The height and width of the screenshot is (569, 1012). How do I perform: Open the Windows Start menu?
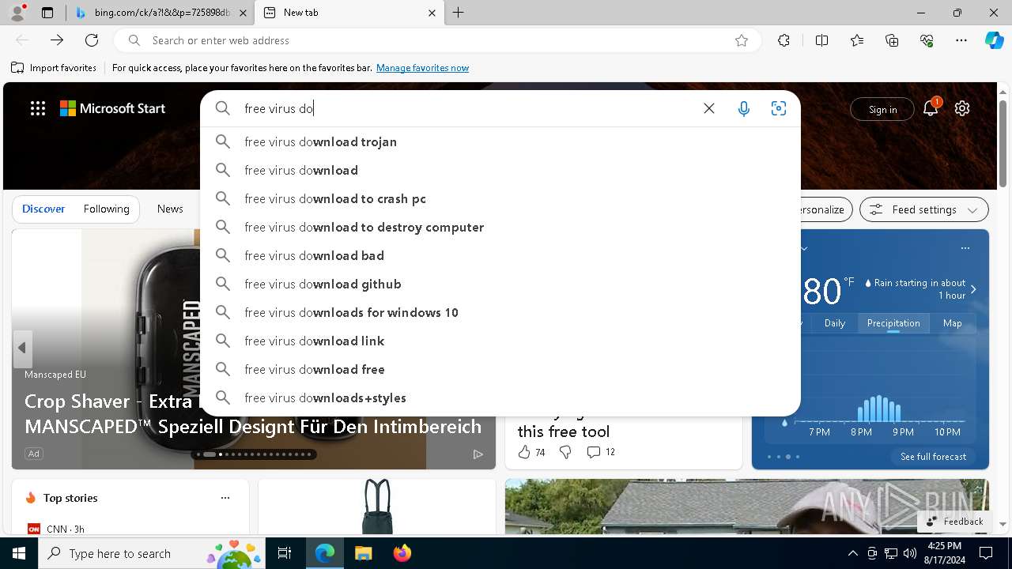click(19, 553)
